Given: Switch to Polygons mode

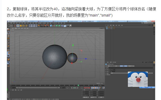Looking at the screenshot, I should (8, 47).
